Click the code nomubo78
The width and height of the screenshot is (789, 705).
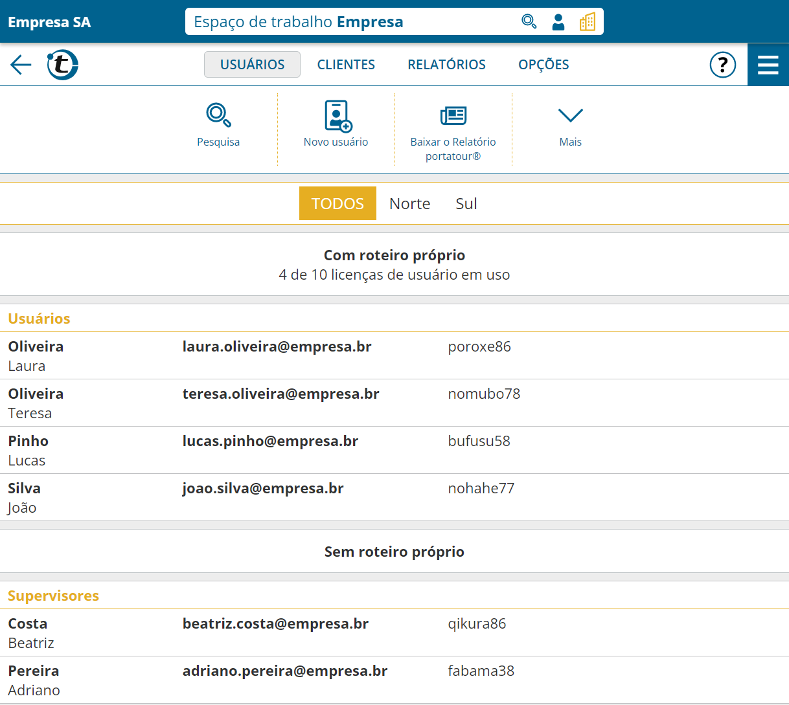[x=484, y=394]
